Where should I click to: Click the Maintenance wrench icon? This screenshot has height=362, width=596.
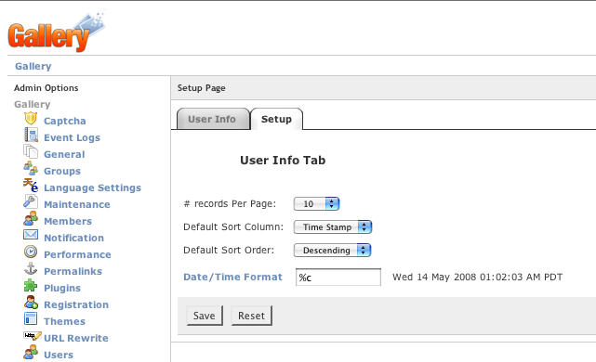pos(31,201)
